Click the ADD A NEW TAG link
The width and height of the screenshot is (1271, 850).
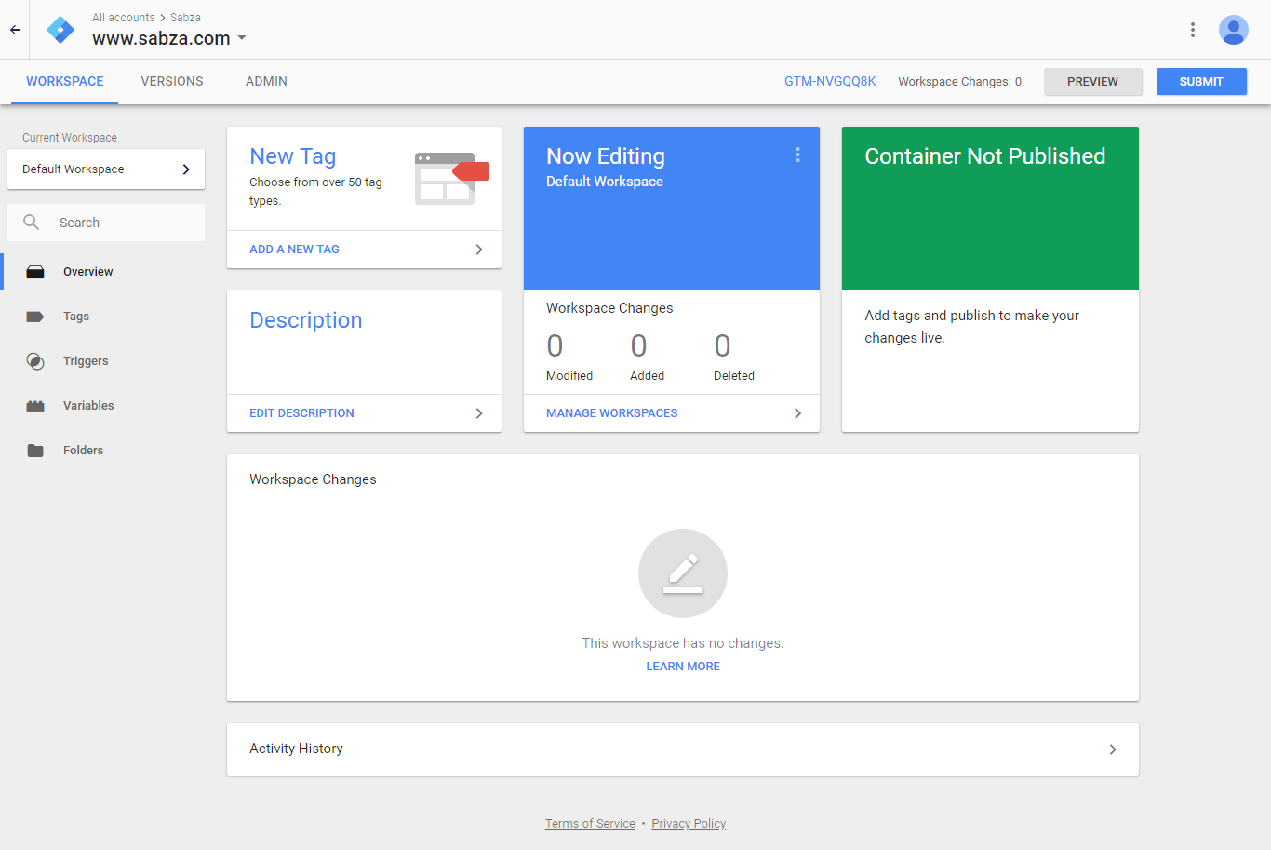(294, 250)
